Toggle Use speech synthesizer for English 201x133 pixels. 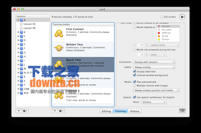point(134,97)
